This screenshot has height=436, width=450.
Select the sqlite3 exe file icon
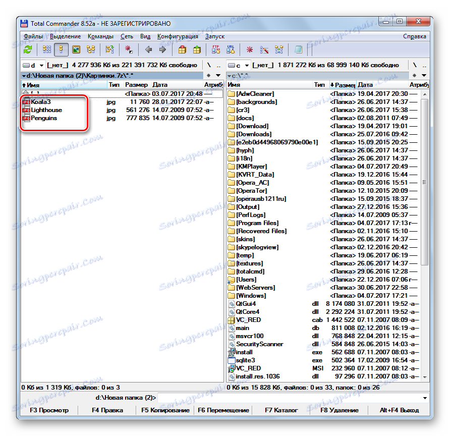[232, 360]
